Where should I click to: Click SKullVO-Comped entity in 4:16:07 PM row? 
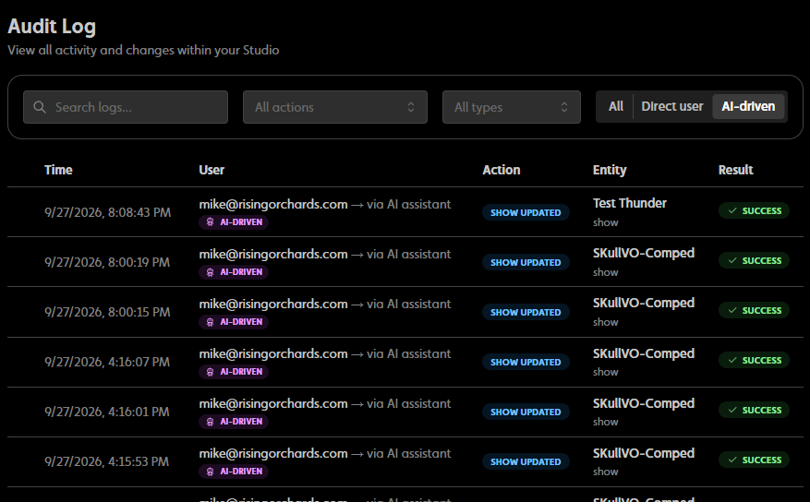point(644,353)
